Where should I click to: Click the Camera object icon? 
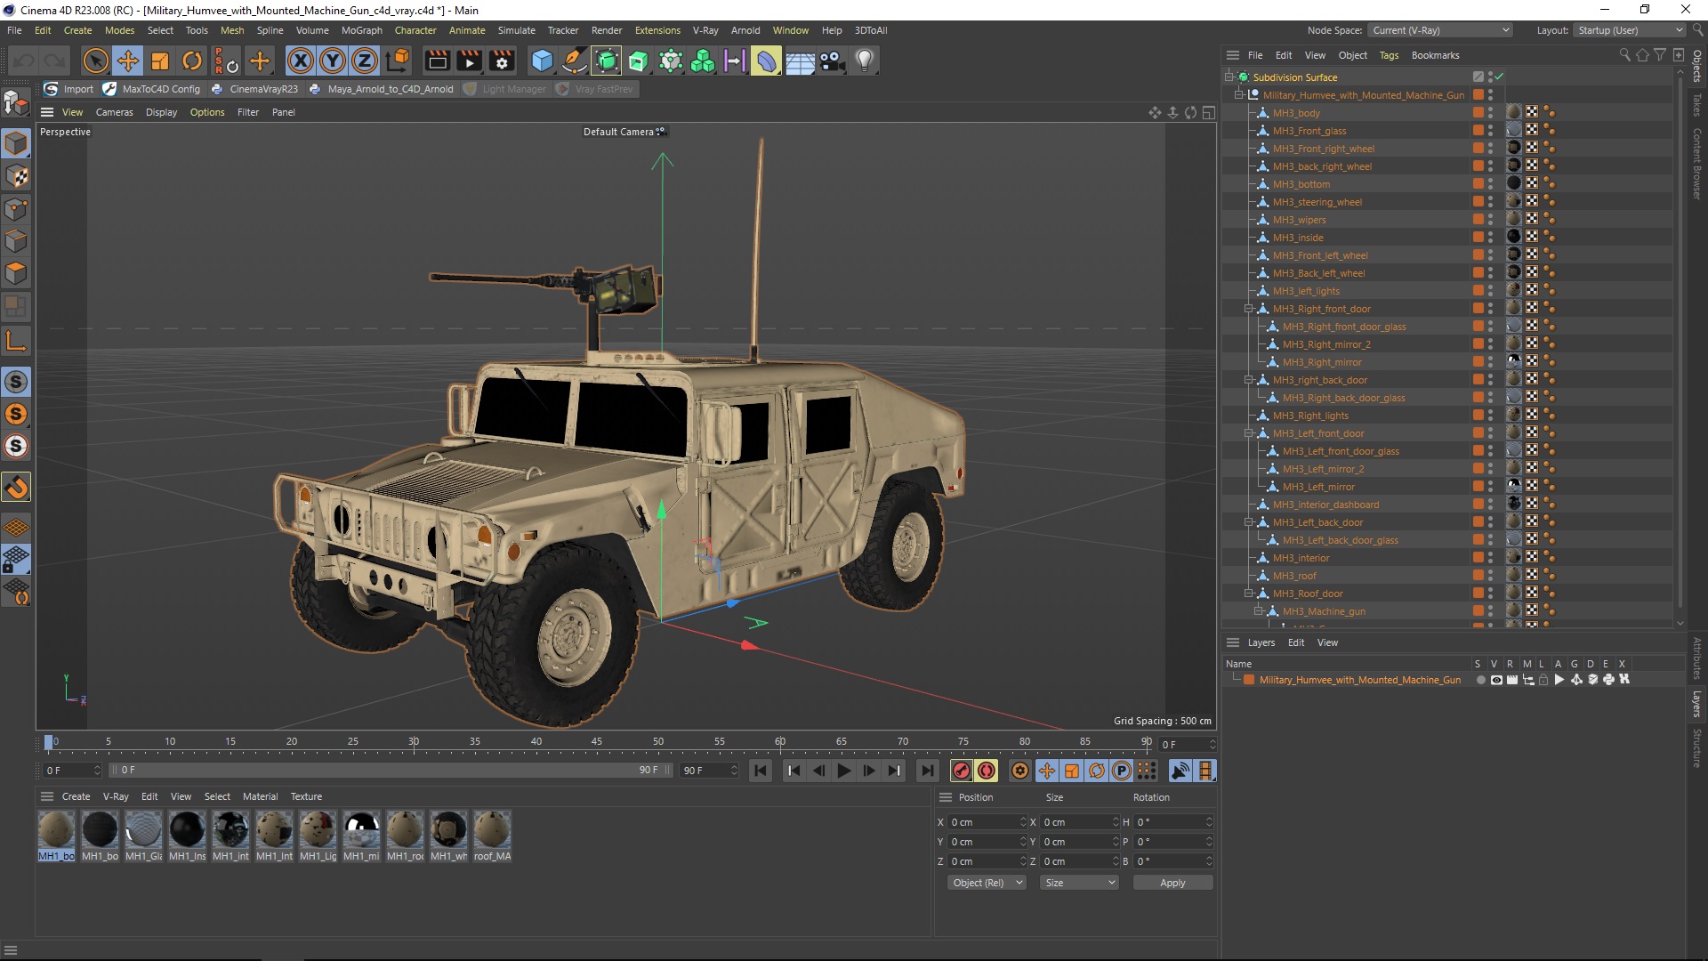click(x=832, y=61)
